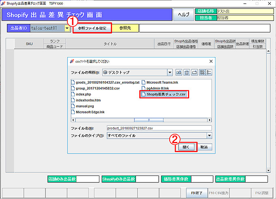Screen dimensions: 276x199
Task: Click the SKU column header
Action: tap(29, 44)
